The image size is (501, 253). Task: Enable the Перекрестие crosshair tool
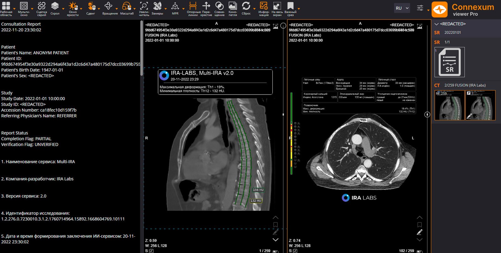206,9
